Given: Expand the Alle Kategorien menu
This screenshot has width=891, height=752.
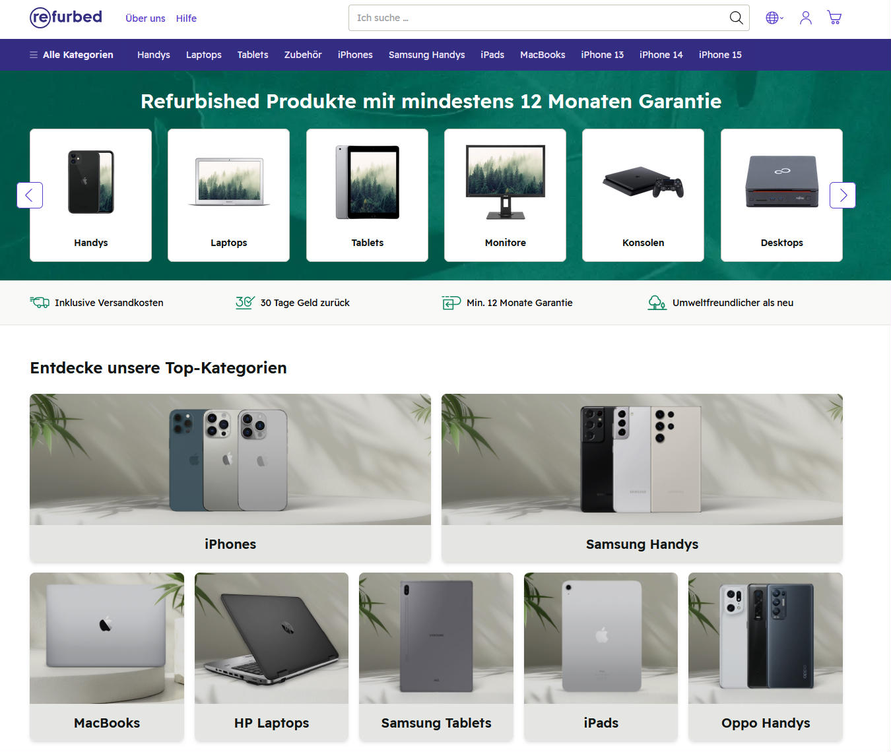Looking at the screenshot, I should tap(71, 55).
